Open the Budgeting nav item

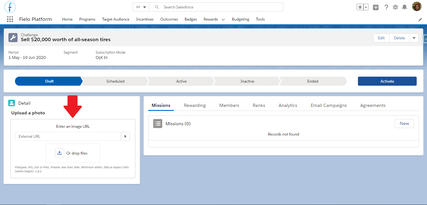[241, 19]
